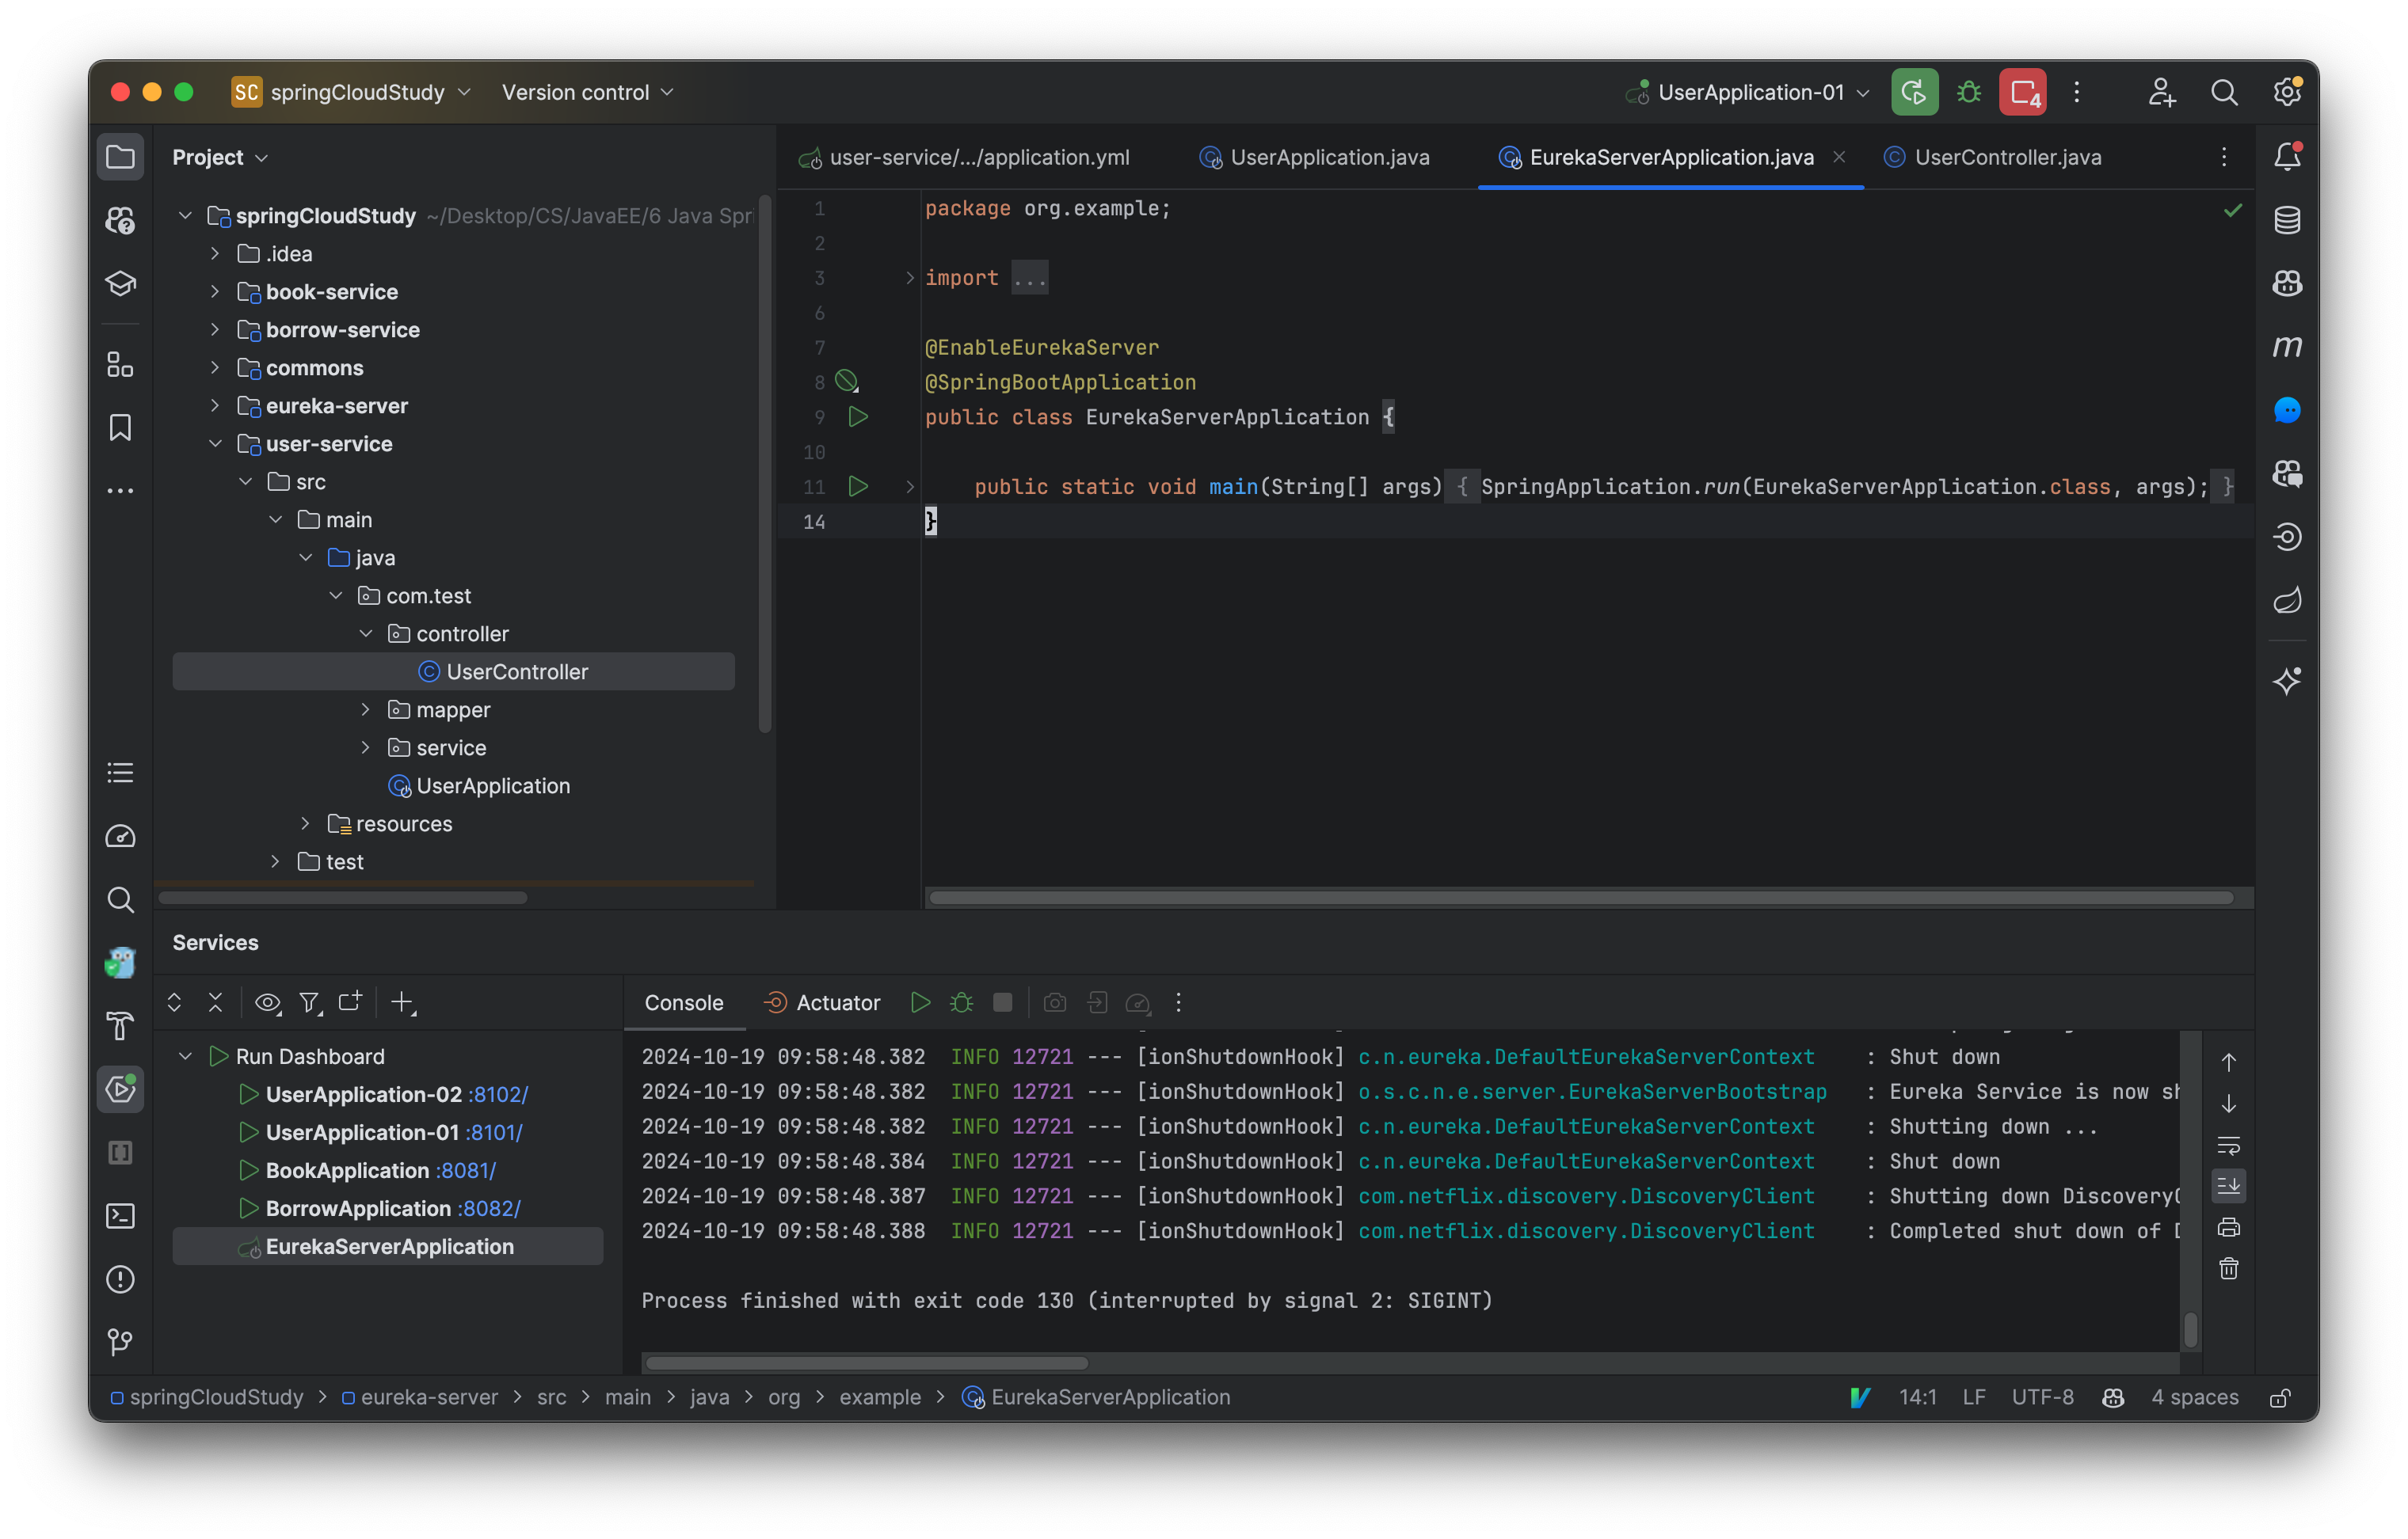Collapse the user-service module
The width and height of the screenshot is (2408, 1539).
click(215, 443)
